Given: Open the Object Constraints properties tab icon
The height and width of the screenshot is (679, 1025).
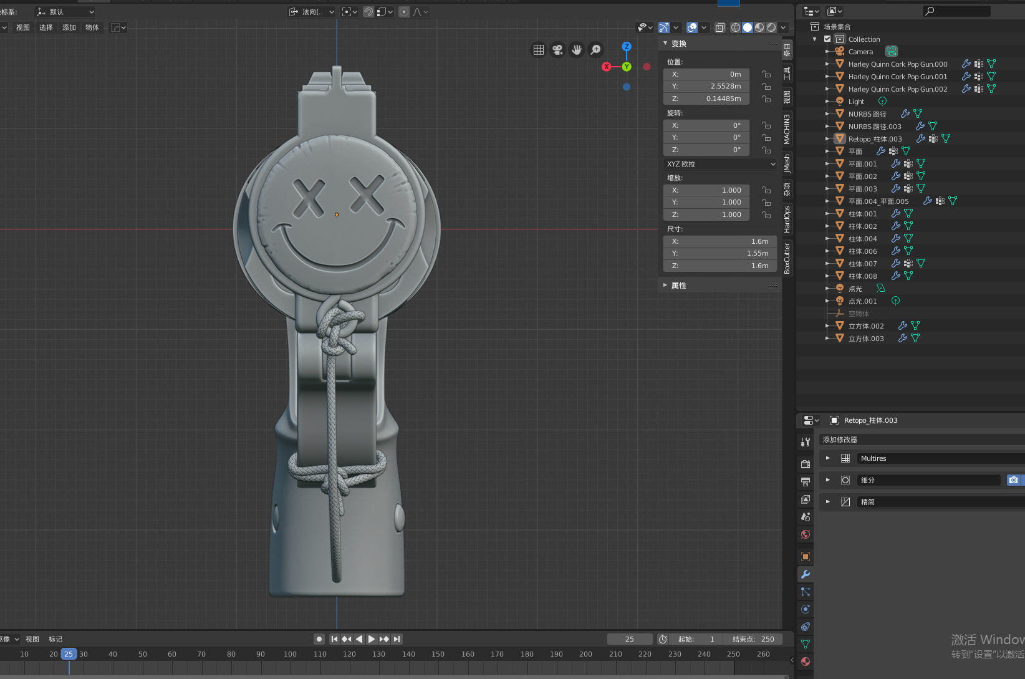Looking at the screenshot, I should tap(806, 627).
